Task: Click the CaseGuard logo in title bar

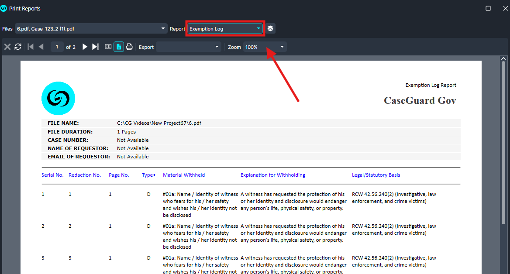Action: point(3,8)
